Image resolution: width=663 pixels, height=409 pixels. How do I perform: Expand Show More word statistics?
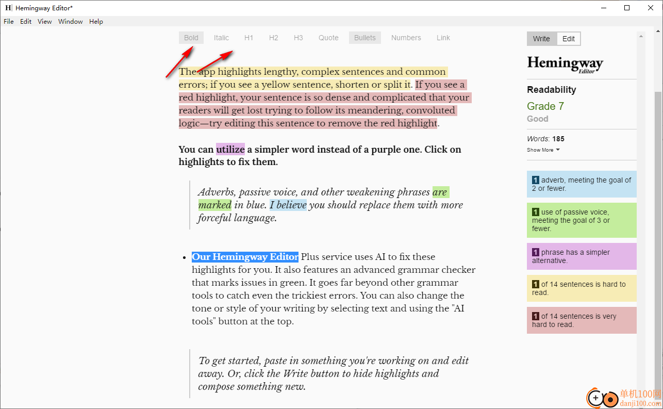pos(543,150)
